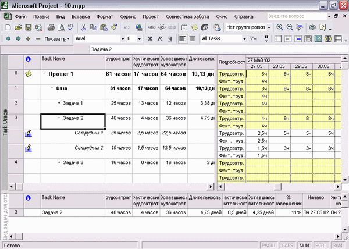Click the AutoFilter funnel icon
Viewport: 349px width, 249px height.
click(x=252, y=39)
